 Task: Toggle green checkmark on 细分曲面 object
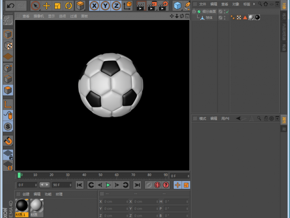tap(227, 12)
